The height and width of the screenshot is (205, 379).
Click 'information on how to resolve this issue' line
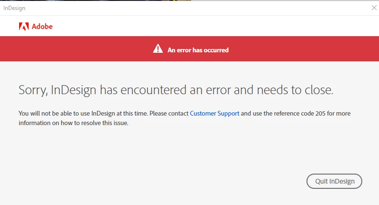click(74, 123)
